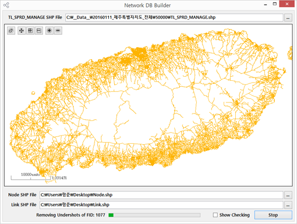Click the 10000 units scale bar
The height and width of the screenshot is (224, 297).
pos(31,176)
